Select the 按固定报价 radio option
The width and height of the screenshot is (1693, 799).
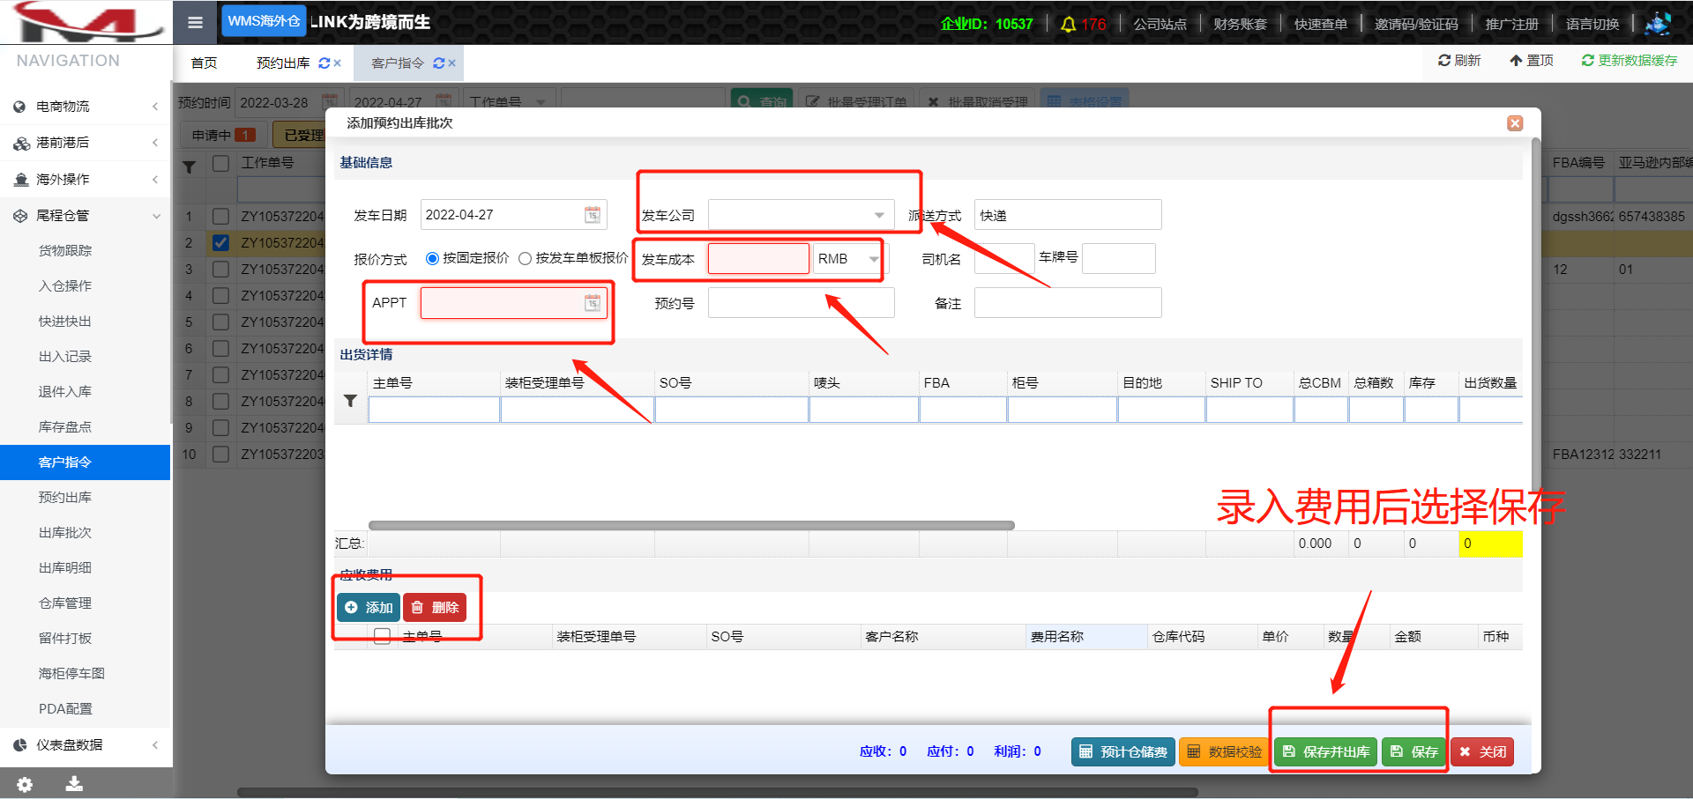432,259
